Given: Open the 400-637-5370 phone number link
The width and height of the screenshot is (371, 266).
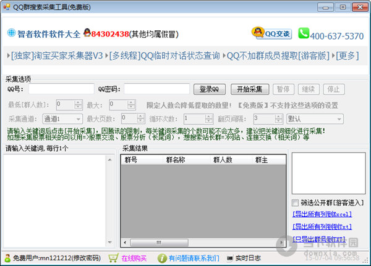Looking at the screenshot, I should pos(337,36).
